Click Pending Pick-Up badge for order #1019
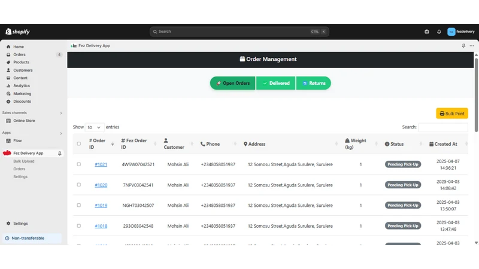Viewport: 479px width, 269px height. pyautogui.click(x=402, y=205)
